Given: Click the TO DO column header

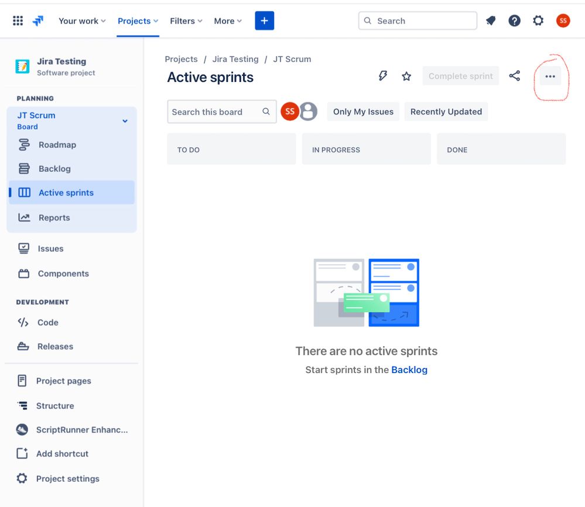Looking at the screenshot, I should [231, 149].
